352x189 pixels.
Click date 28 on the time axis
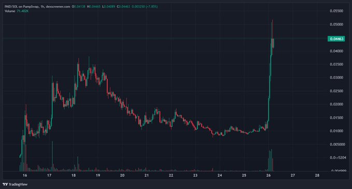(317, 176)
